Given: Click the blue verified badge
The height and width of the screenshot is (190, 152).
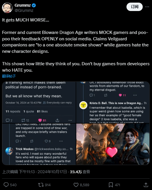Looking at the screenshot, I should pos(34,5).
